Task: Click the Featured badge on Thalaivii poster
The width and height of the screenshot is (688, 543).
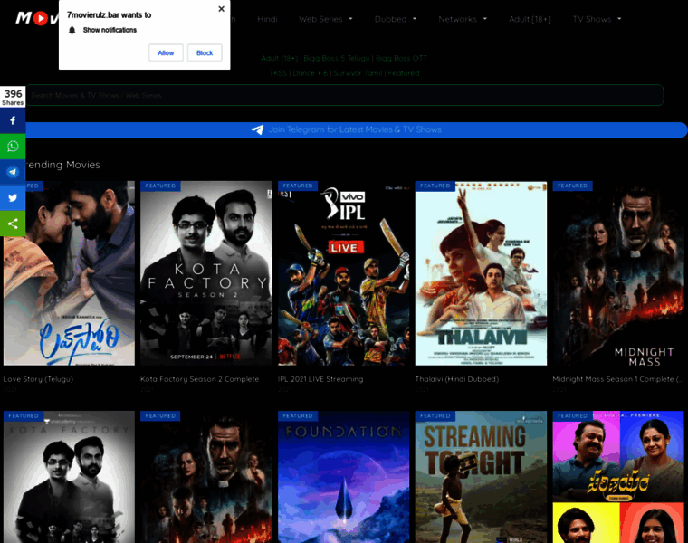Action: point(435,186)
